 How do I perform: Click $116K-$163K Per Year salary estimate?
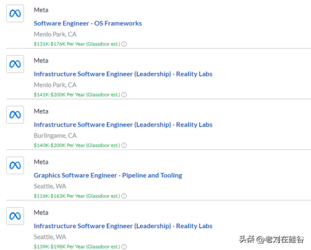[77, 196]
